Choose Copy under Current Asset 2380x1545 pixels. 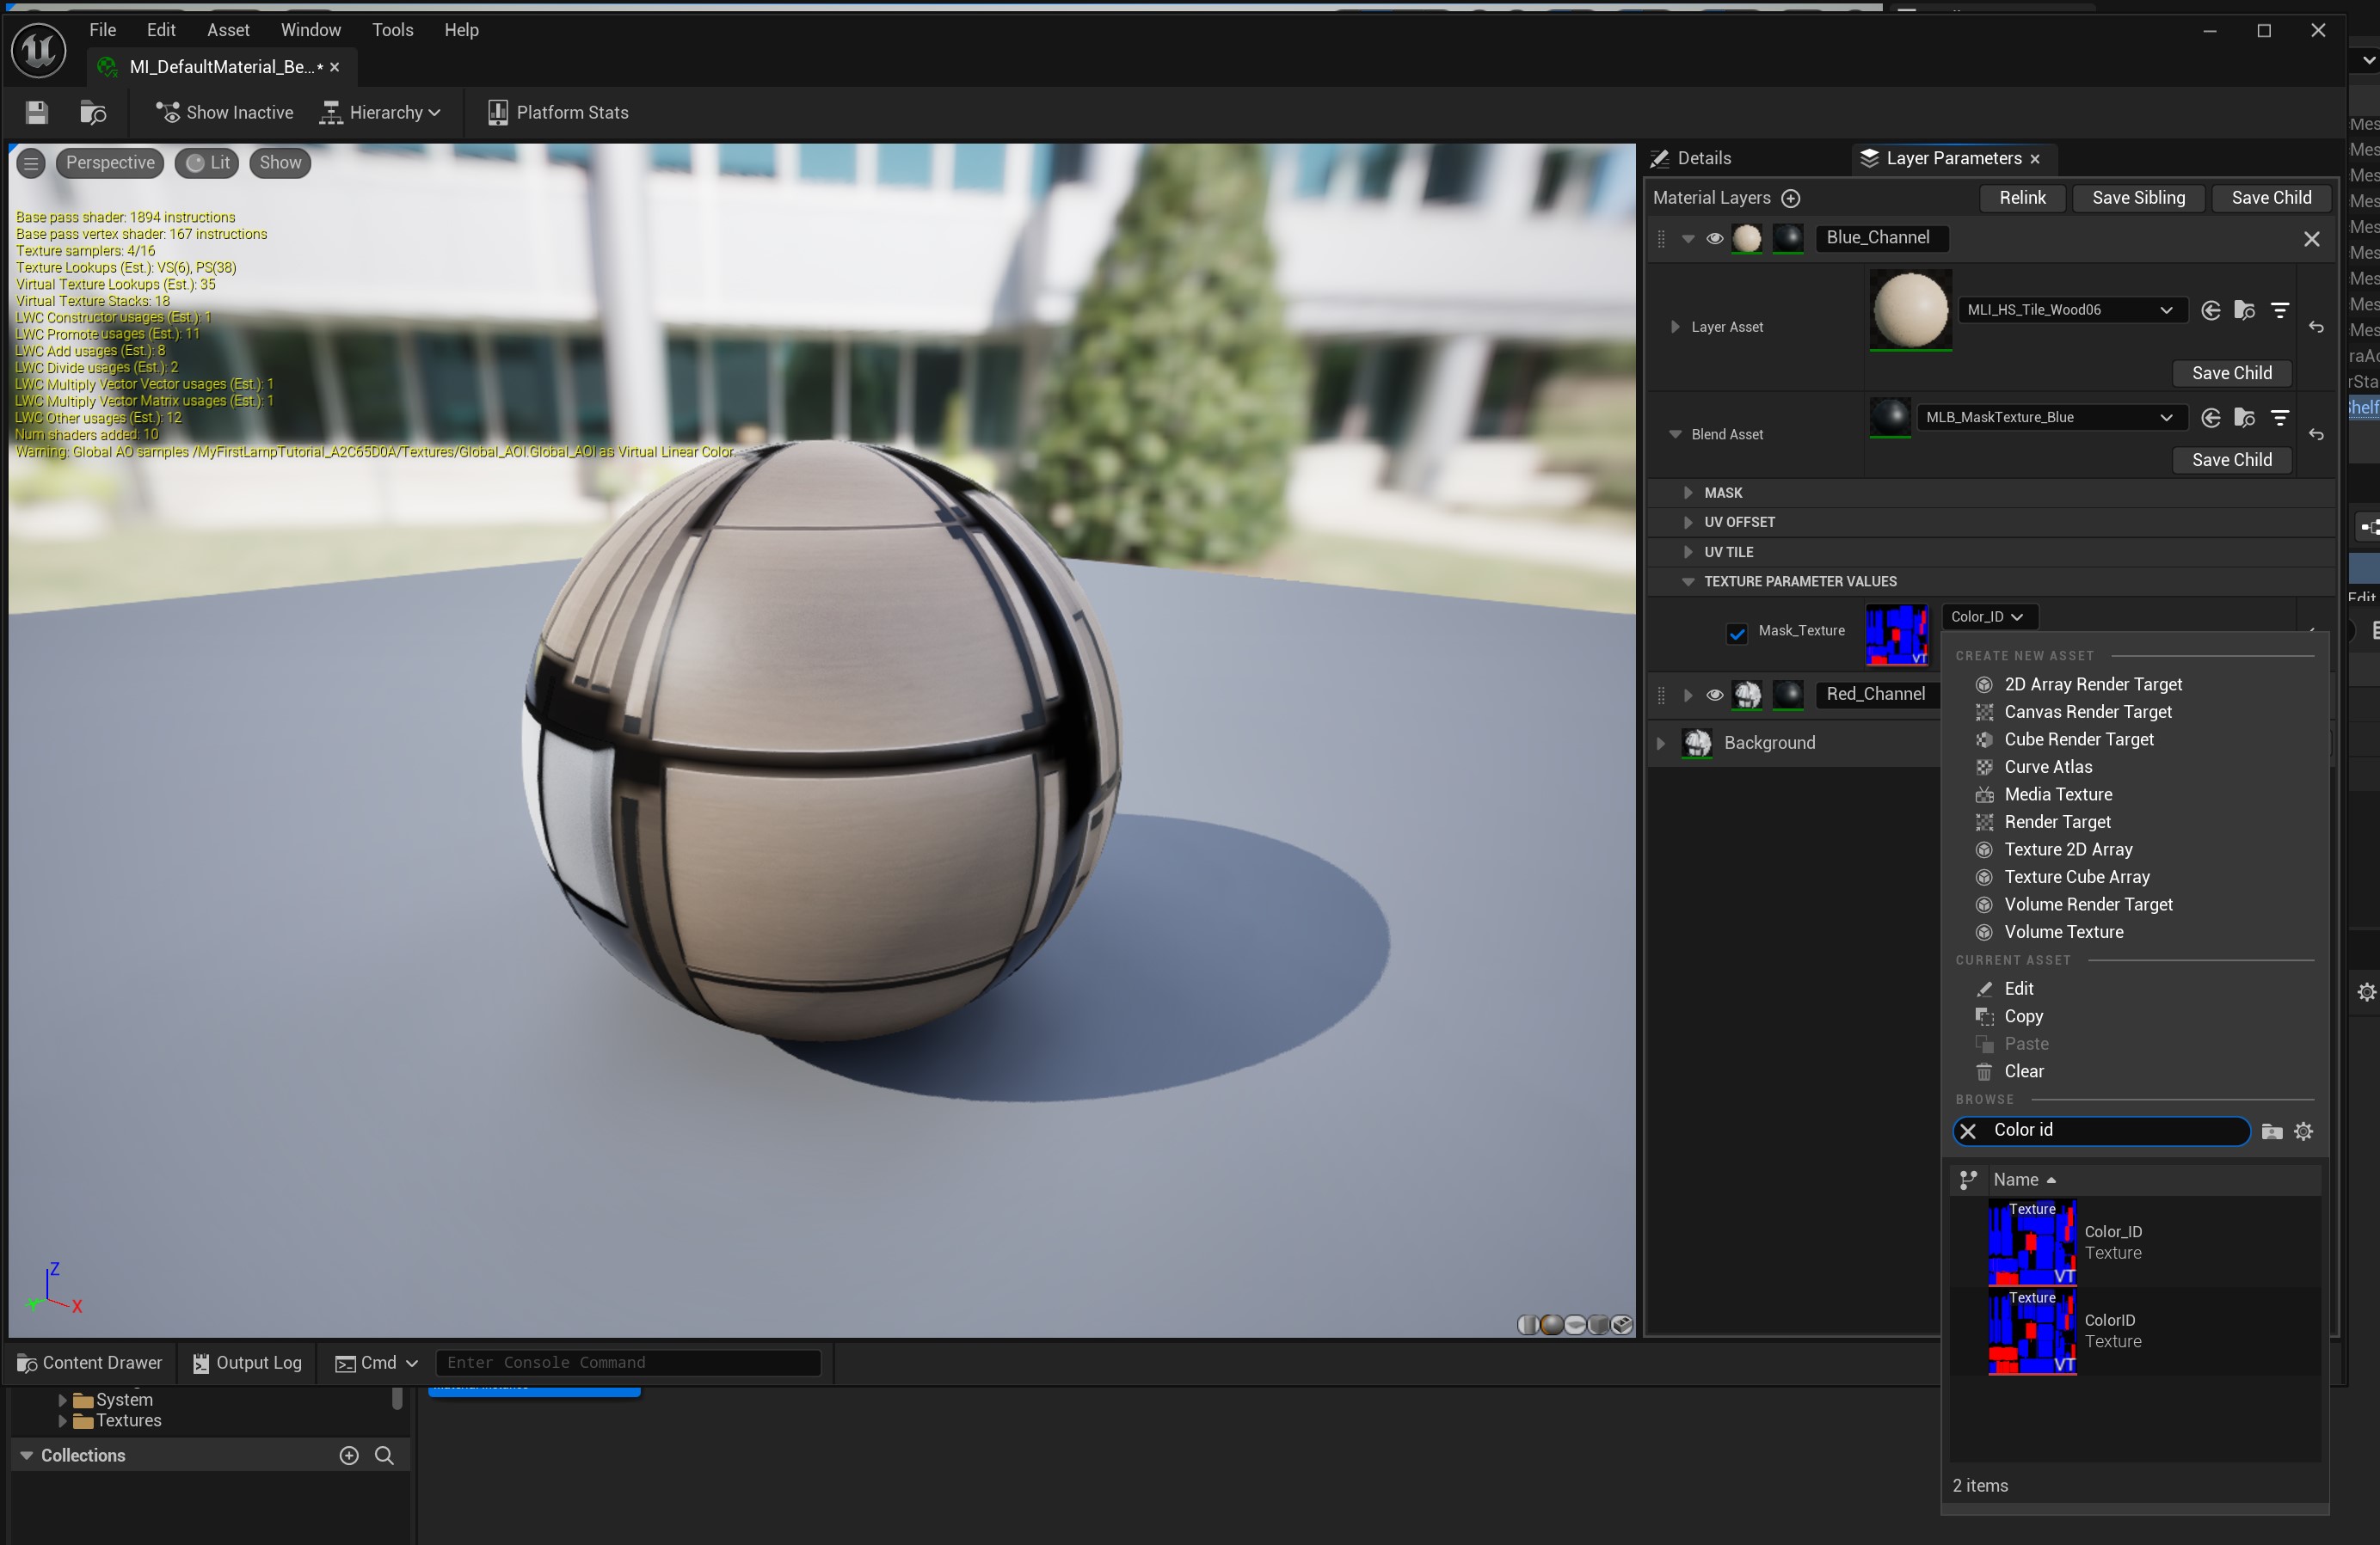point(2022,1016)
